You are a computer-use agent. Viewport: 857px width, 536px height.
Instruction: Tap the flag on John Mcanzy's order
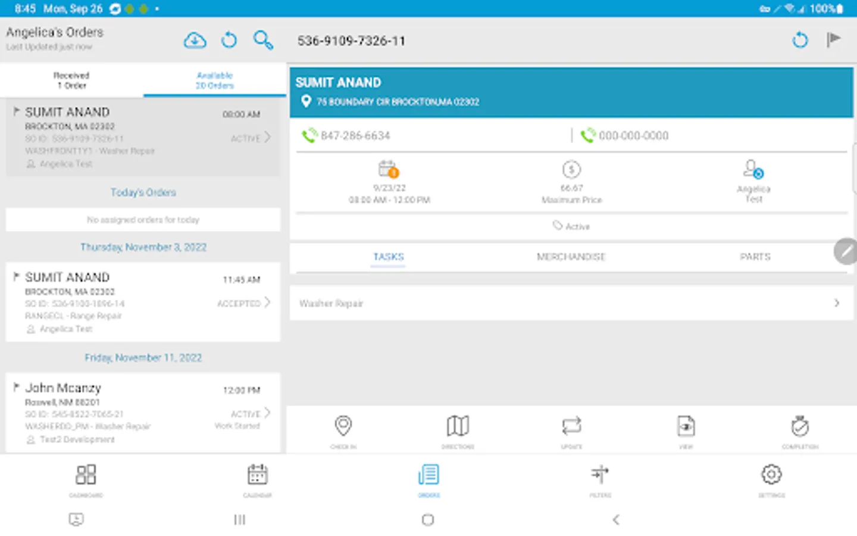point(17,387)
